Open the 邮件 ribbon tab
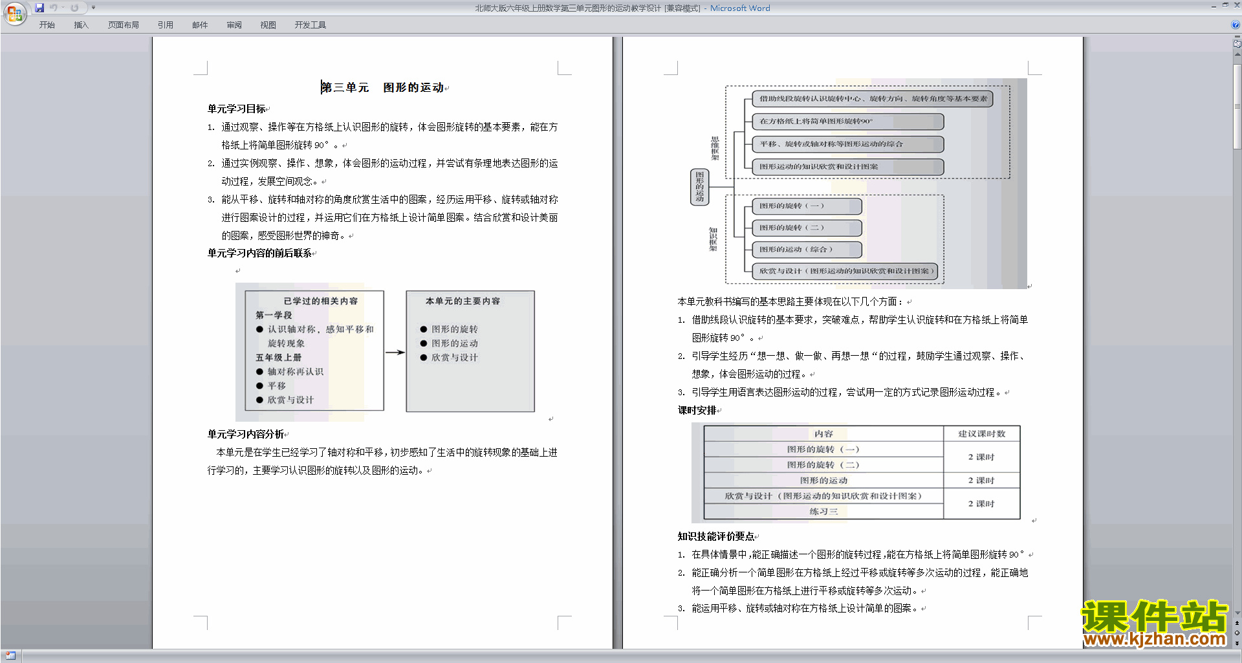The height and width of the screenshot is (663, 1242). [200, 25]
